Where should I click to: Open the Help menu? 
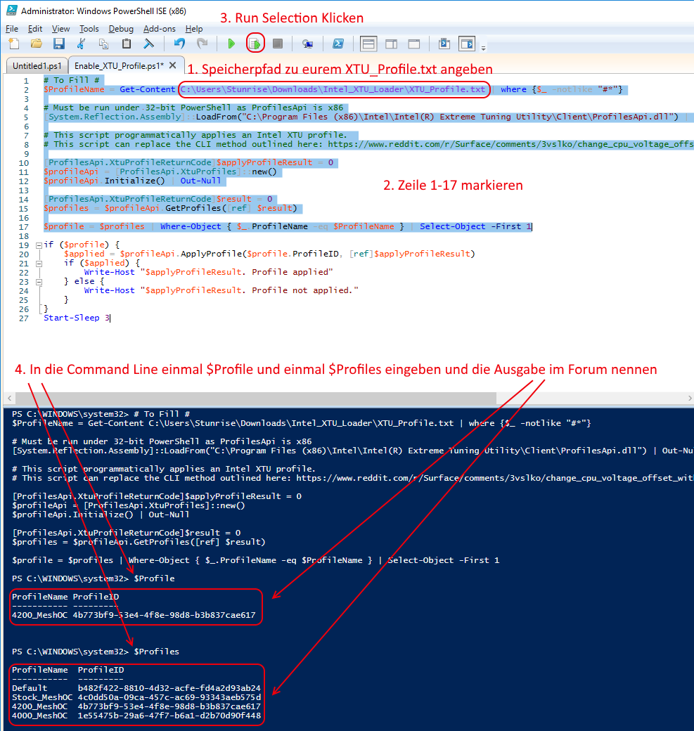pos(194,29)
